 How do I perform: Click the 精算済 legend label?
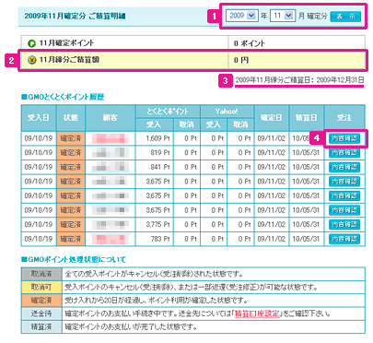(41, 326)
